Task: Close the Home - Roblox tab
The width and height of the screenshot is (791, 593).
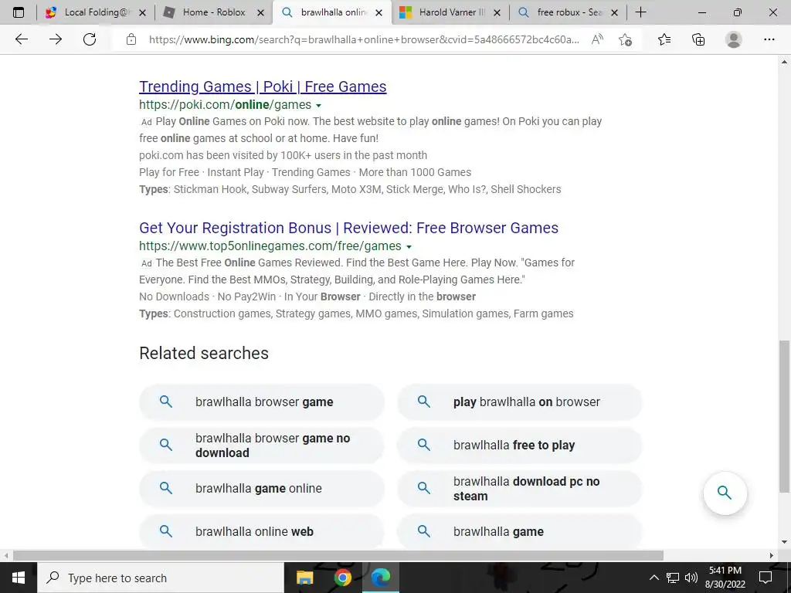Action: coord(261,13)
